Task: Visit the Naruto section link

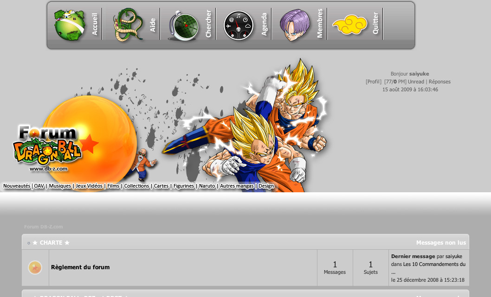Action: point(207,186)
